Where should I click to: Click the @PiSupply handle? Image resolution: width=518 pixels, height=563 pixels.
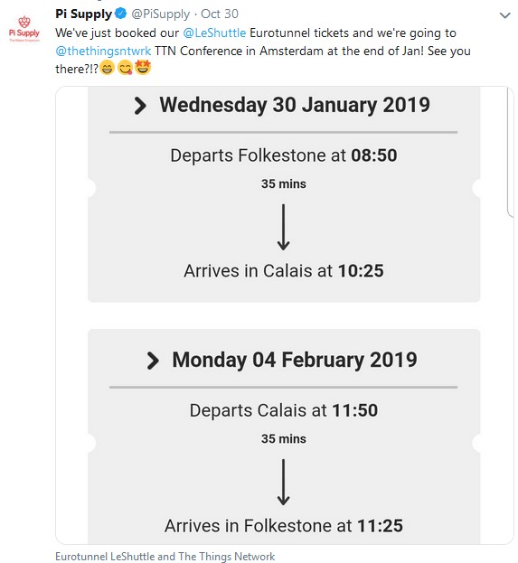click(x=160, y=14)
